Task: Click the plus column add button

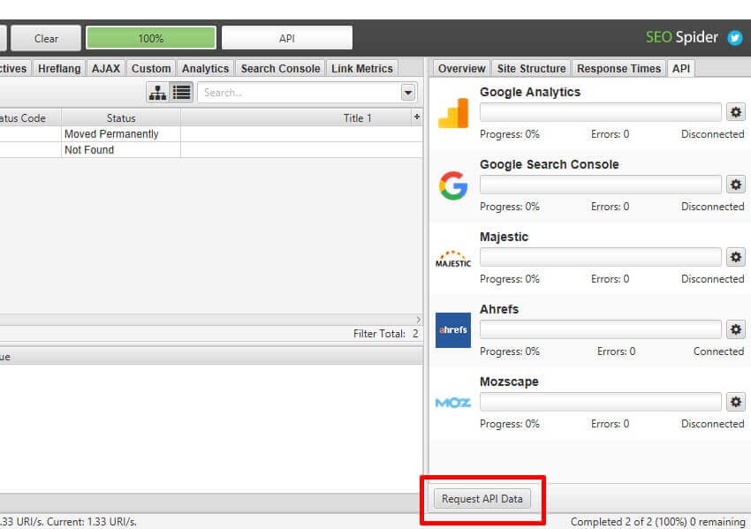Action: pos(416,117)
